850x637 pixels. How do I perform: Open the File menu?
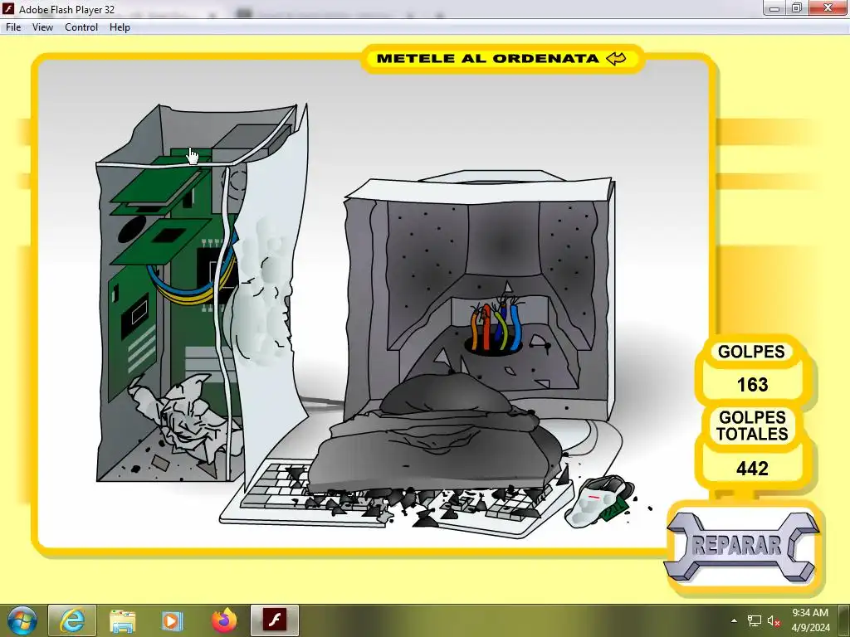tap(13, 27)
